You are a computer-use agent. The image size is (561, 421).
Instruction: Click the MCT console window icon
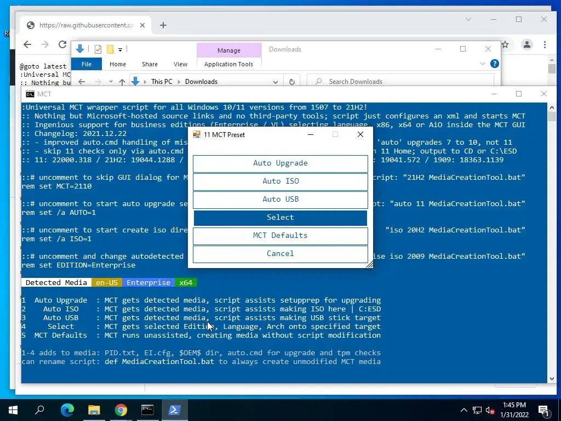pos(30,94)
